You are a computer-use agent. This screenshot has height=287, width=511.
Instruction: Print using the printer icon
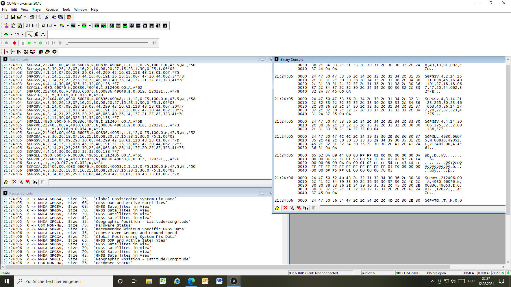(32, 17)
